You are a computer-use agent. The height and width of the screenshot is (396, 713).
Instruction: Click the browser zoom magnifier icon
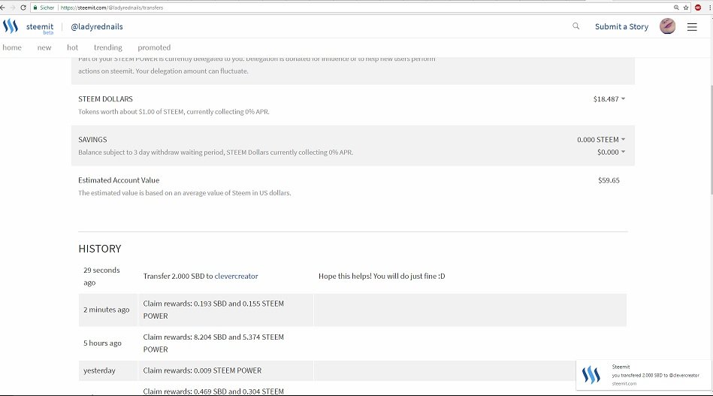tap(676, 8)
